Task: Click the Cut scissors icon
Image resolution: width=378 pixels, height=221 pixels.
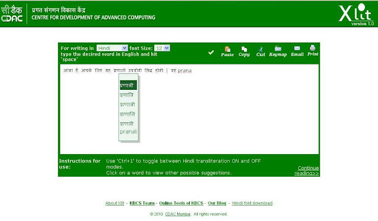Action: pos(260,49)
